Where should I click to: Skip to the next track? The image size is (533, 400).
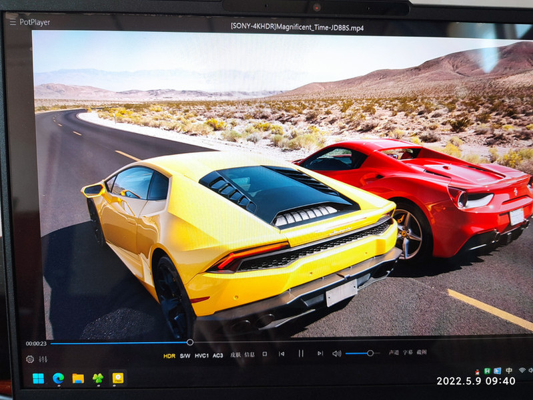320,353
